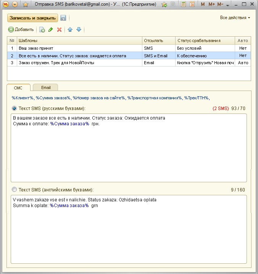Viewport: 258px width, 274px height.
Task: Select 'Текст SMS (русскими буквами)' radio button
Action: click(15, 109)
